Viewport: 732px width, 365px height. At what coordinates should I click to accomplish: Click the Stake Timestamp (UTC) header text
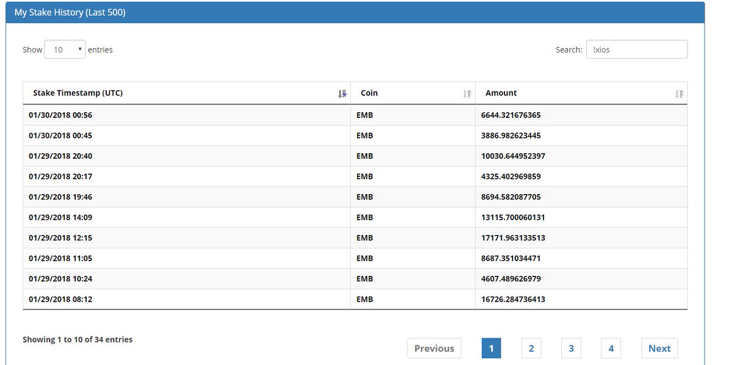[77, 93]
